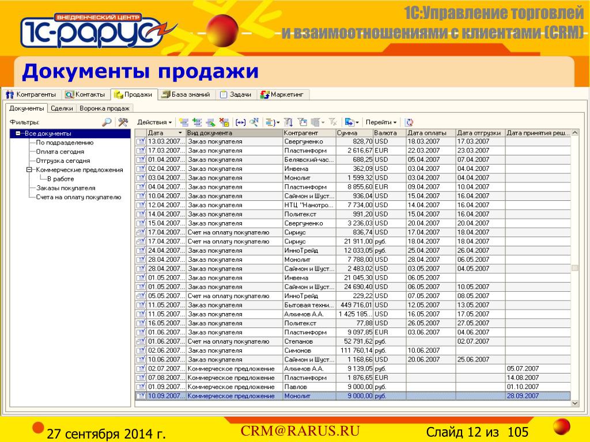
Task: Collapse the Коммерческие предложения tree node
Action: click(29, 170)
